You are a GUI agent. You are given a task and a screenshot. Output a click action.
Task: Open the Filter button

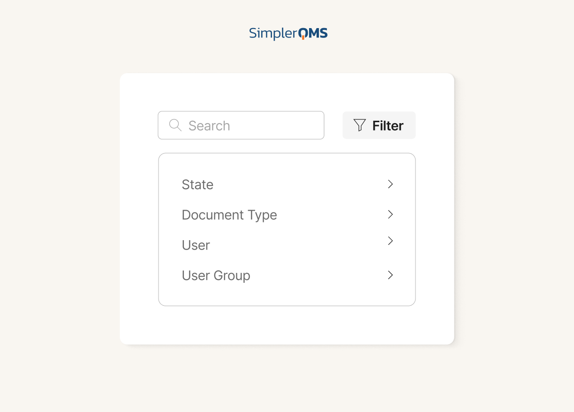pos(379,125)
